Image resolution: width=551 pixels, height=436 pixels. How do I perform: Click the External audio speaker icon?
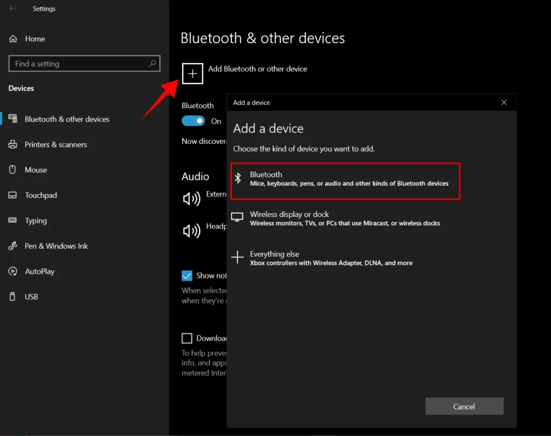[192, 199]
